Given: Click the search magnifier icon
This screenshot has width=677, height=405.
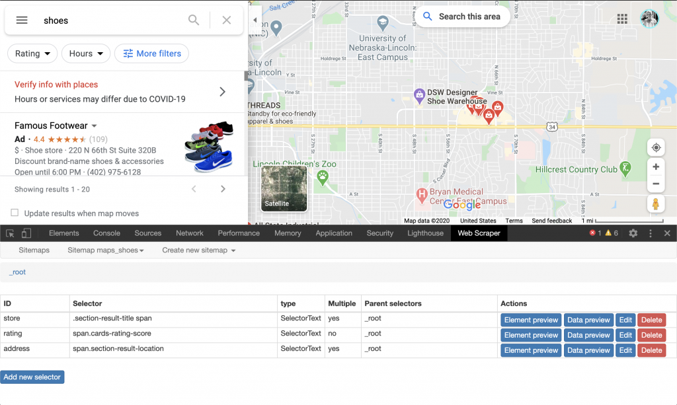Looking at the screenshot, I should (194, 20).
